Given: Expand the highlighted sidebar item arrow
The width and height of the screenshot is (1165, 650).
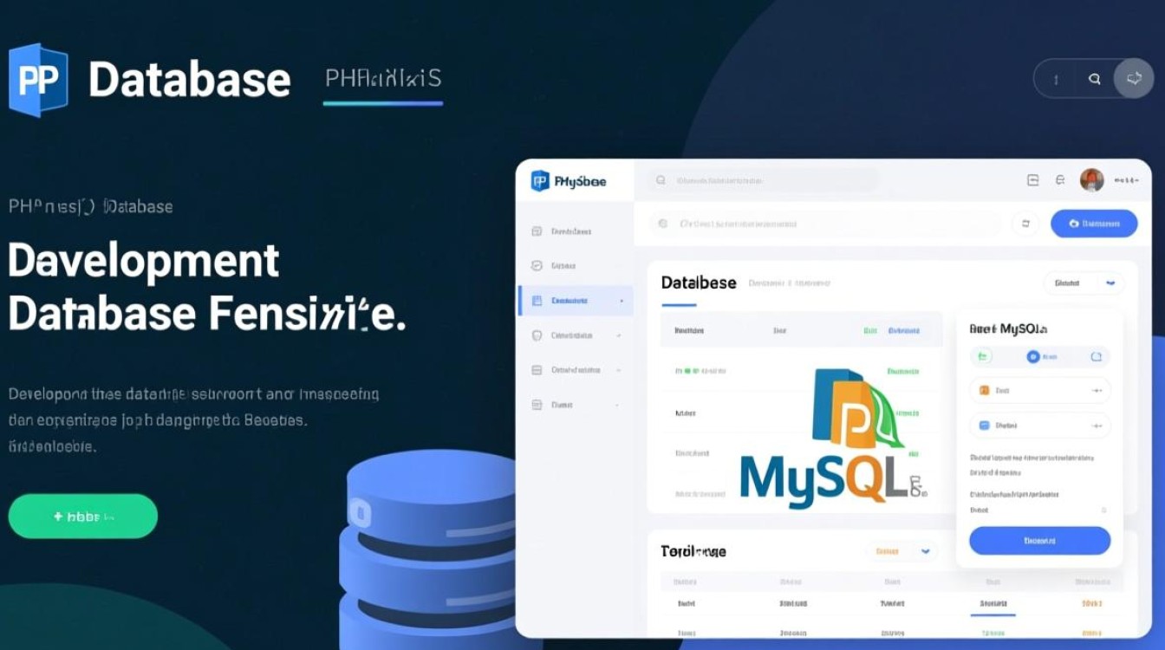Looking at the screenshot, I should point(622,301).
